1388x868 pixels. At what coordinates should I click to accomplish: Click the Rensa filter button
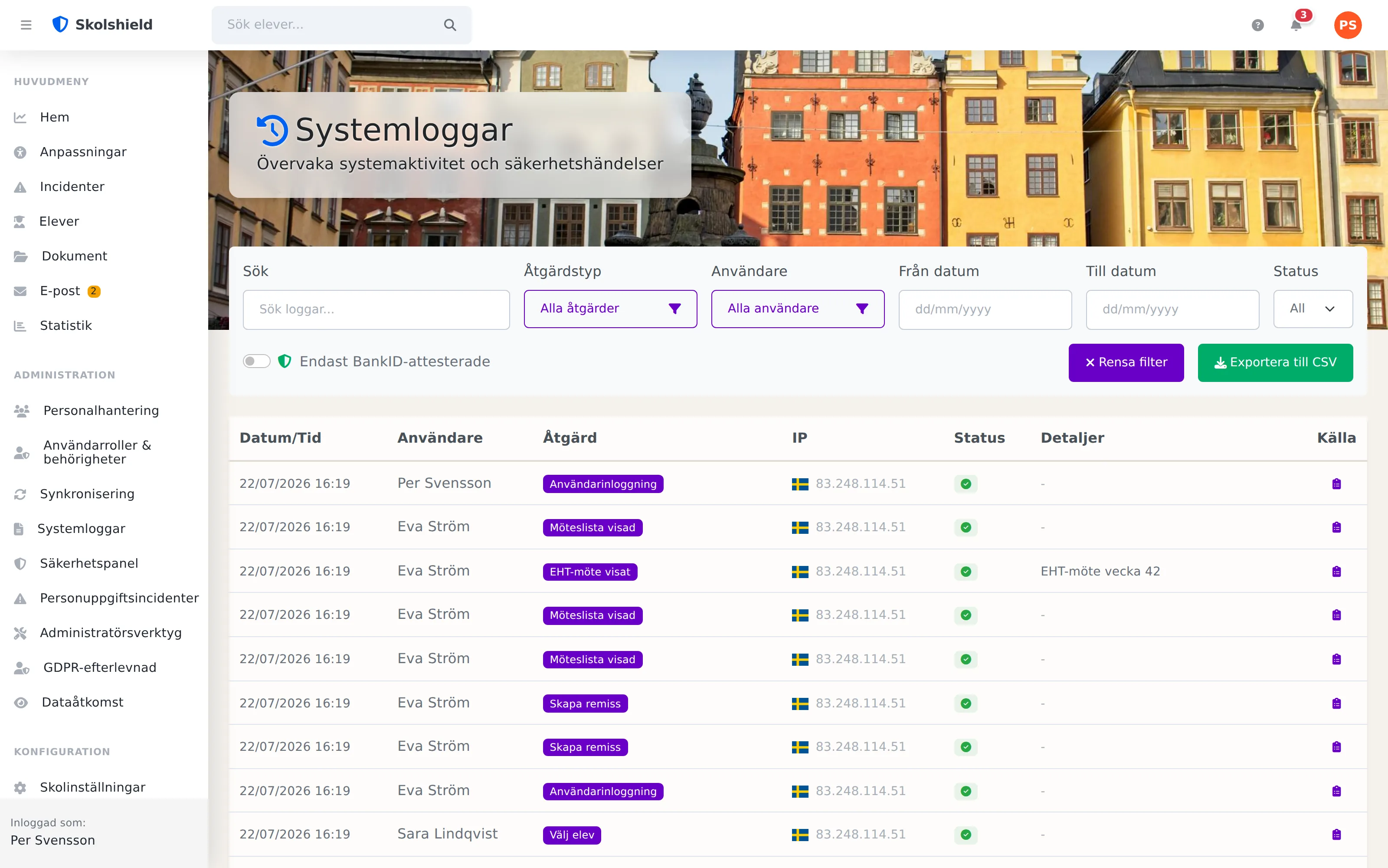1126,362
